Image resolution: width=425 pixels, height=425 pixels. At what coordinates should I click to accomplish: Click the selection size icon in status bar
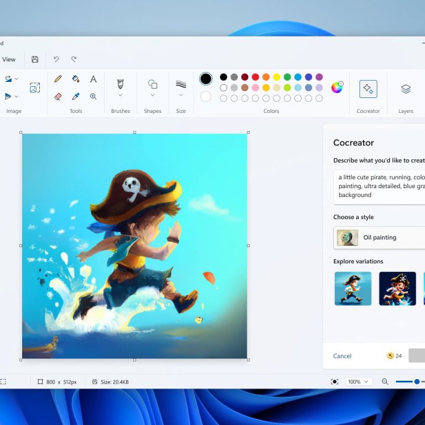pos(3,382)
